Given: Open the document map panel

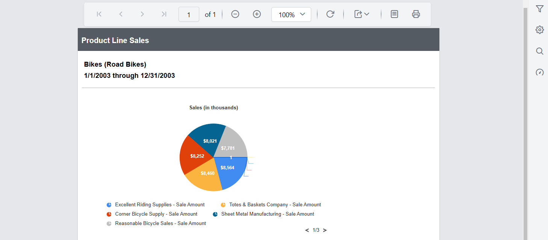Looking at the screenshot, I should (394, 14).
